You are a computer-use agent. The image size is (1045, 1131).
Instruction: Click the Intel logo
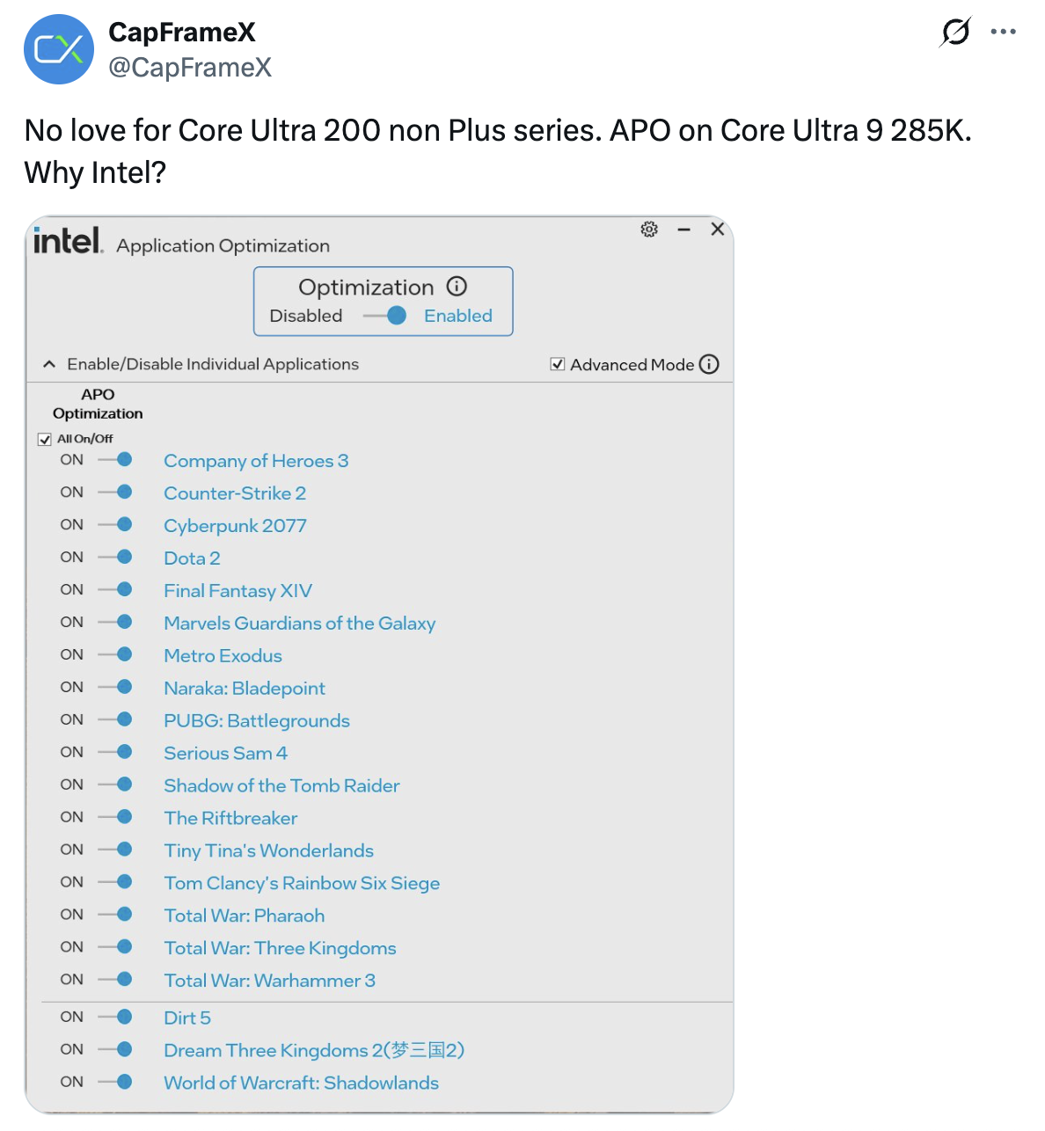[x=68, y=240]
